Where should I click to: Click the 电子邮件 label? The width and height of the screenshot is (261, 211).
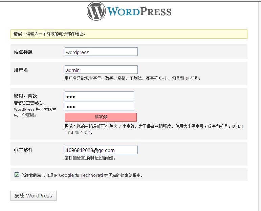pyautogui.click(x=23, y=150)
